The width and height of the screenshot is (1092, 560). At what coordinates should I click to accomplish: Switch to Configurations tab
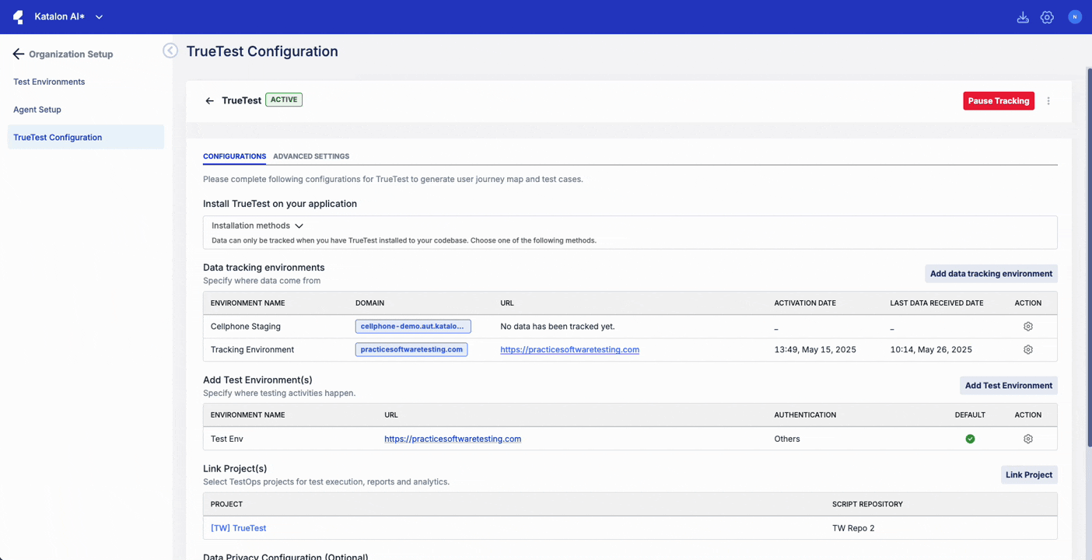click(234, 156)
